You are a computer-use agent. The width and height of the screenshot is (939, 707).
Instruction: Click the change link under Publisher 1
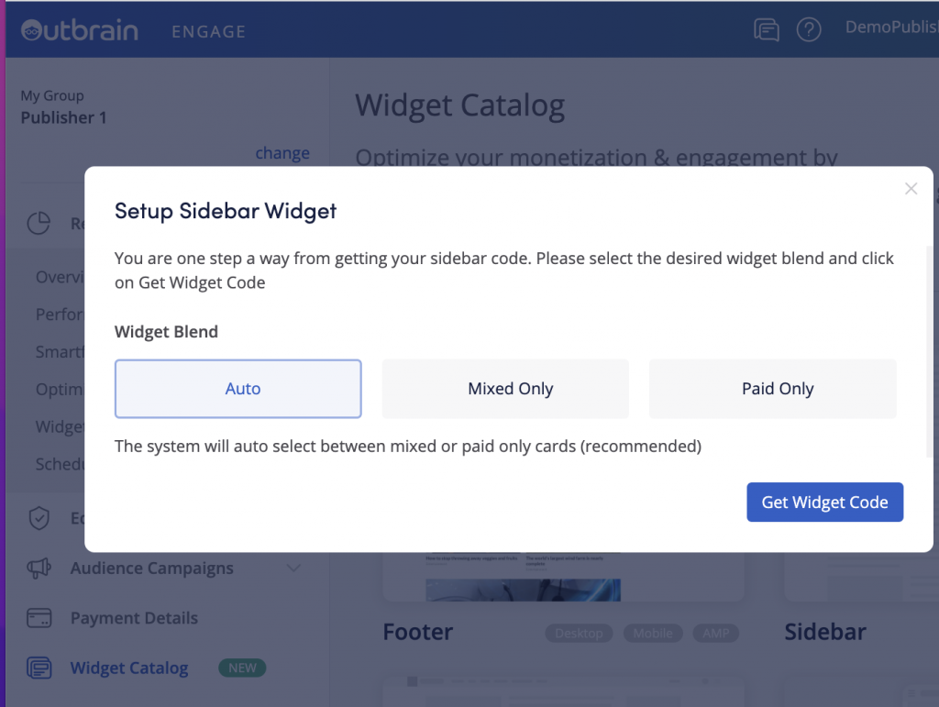click(x=282, y=152)
